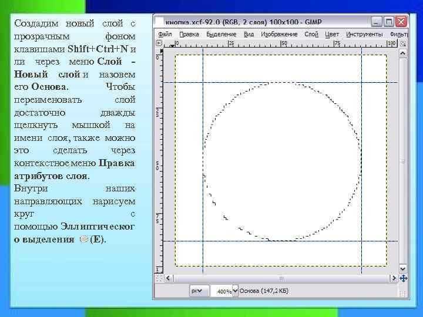Open the Фильтры menu
Image resolution: width=423 pixels, height=317 pixels.
click(399, 34)
